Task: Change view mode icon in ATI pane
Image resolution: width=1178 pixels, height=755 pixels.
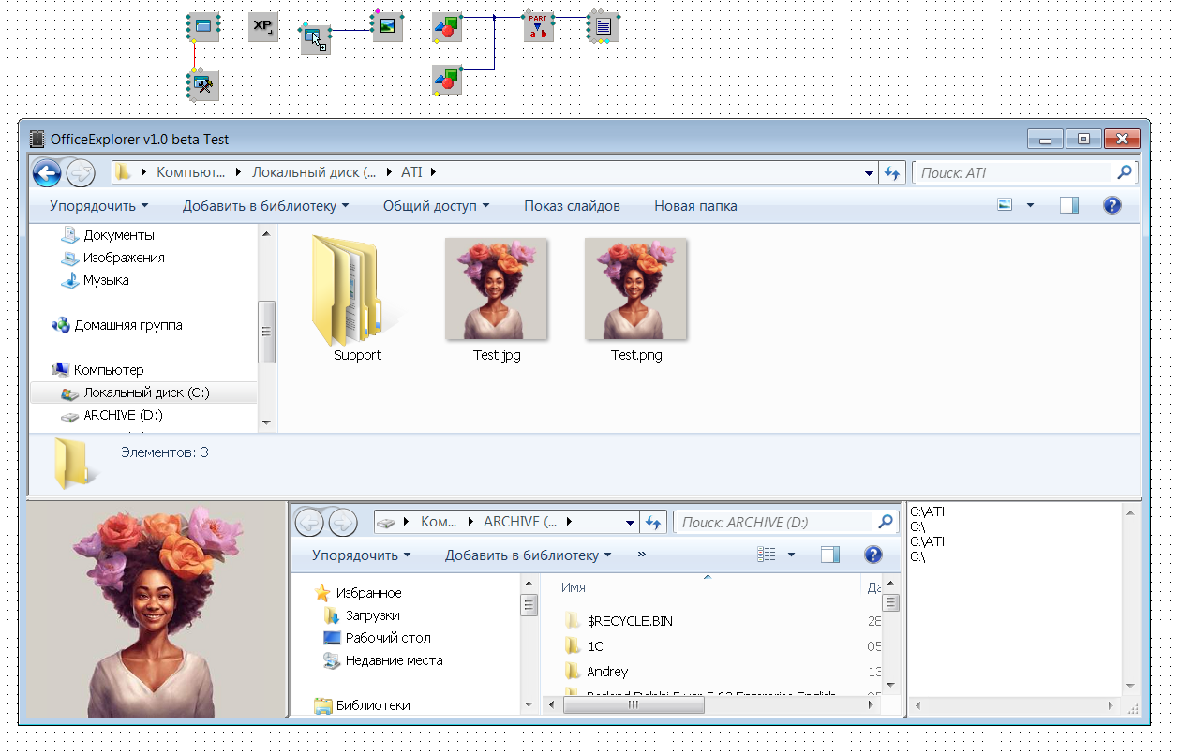Action: click(1005, 205)
